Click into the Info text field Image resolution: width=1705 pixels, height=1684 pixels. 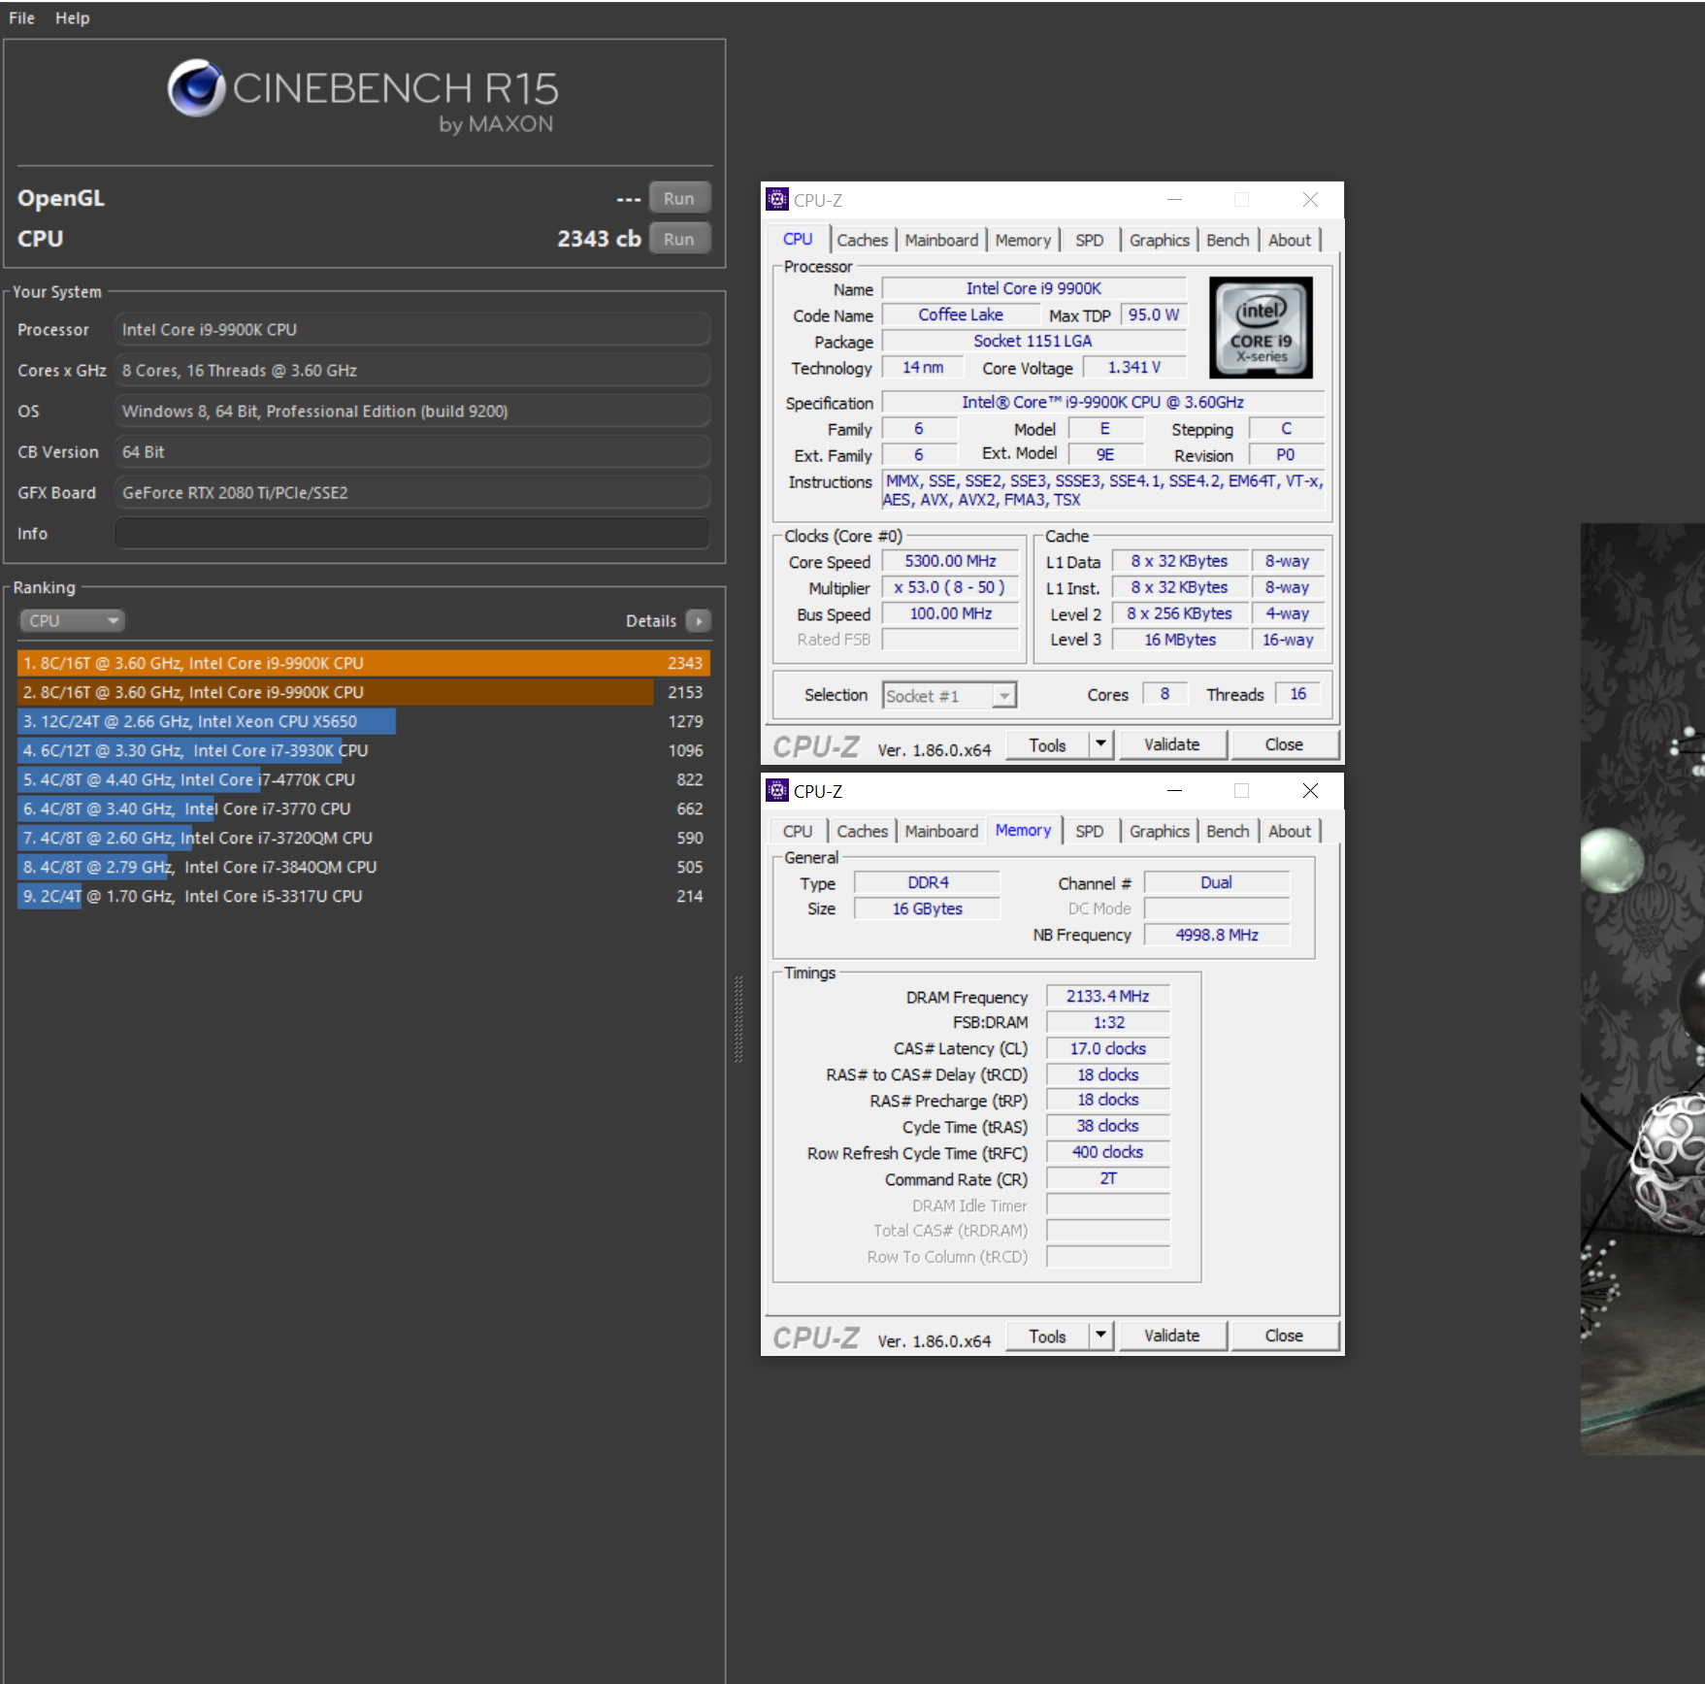click(x=412, y=533)
